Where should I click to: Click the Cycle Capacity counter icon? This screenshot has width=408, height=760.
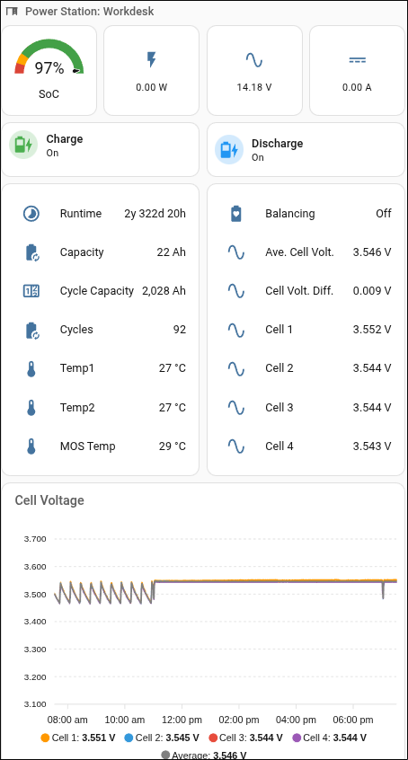[31, 291]
